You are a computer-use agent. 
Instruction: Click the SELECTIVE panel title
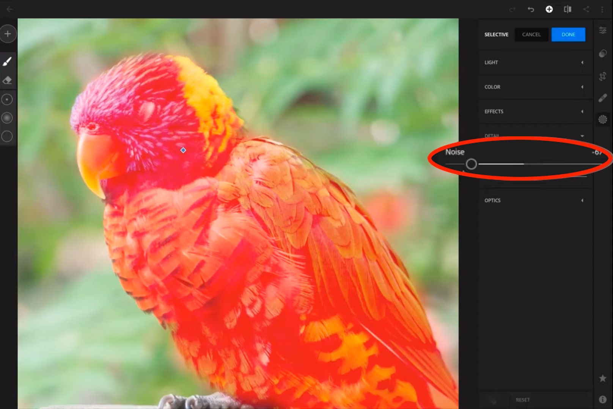click(496, 34)
